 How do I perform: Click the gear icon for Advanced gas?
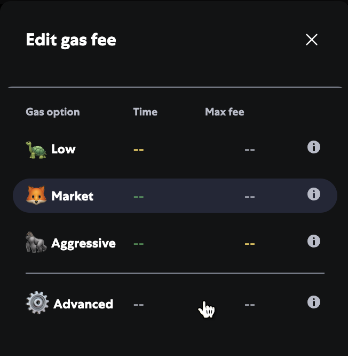click(x=37, y=303)
